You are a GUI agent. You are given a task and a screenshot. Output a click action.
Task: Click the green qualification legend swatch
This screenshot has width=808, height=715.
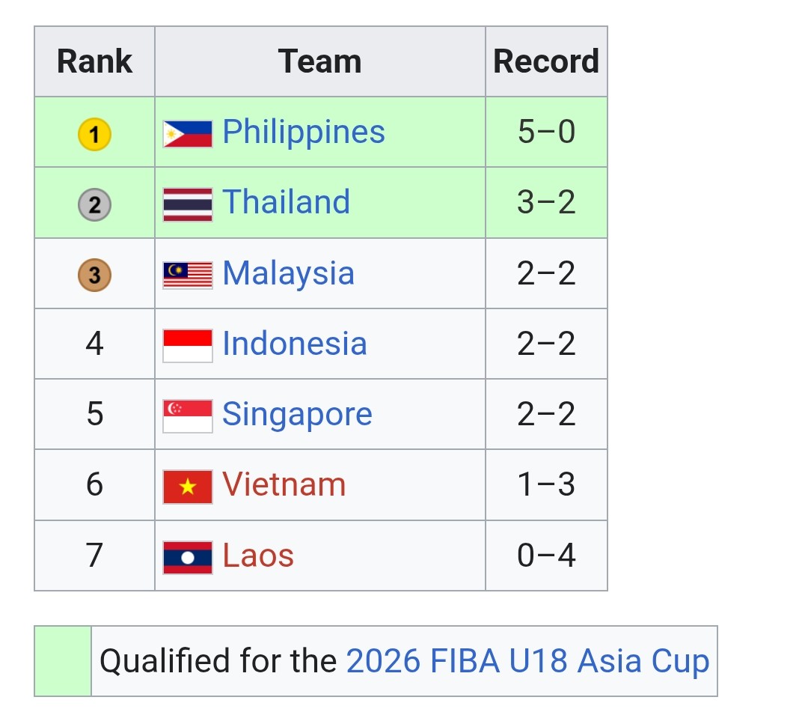[63, 661]
